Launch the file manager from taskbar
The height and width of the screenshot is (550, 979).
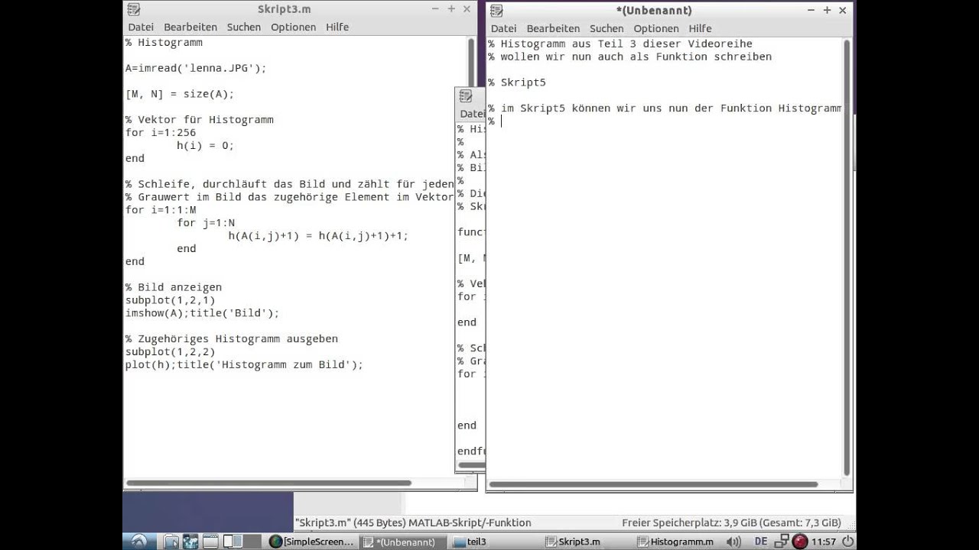[x=171, y=542]
